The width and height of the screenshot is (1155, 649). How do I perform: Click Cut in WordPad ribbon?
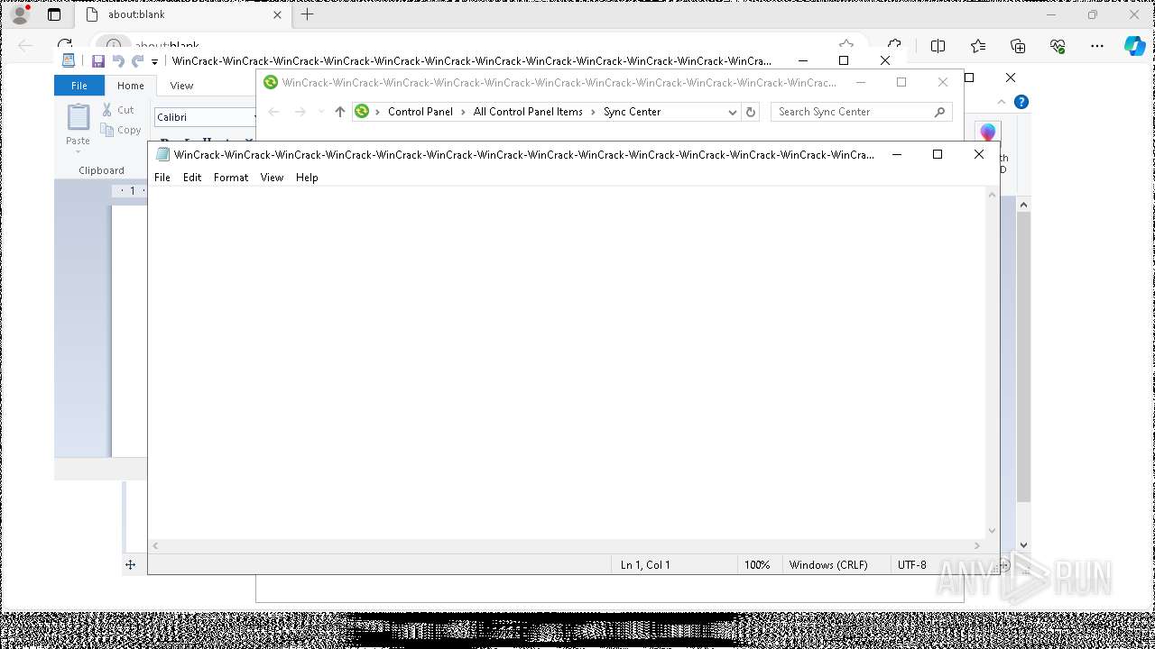pyautogui.click(x=118, y=110)
